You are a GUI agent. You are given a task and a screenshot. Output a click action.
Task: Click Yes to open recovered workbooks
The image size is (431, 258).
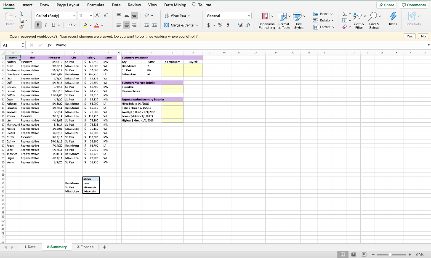coord(410,36)
